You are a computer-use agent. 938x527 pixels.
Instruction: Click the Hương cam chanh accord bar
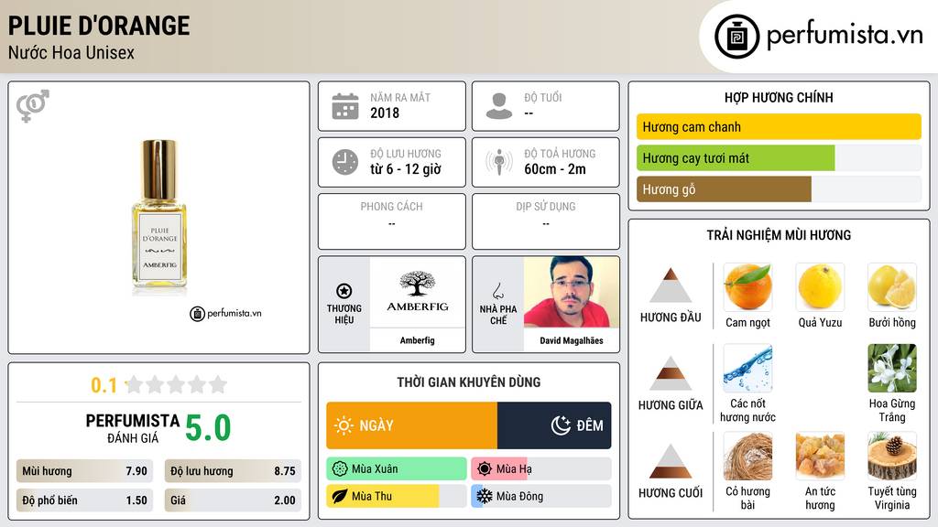[779, 126]
